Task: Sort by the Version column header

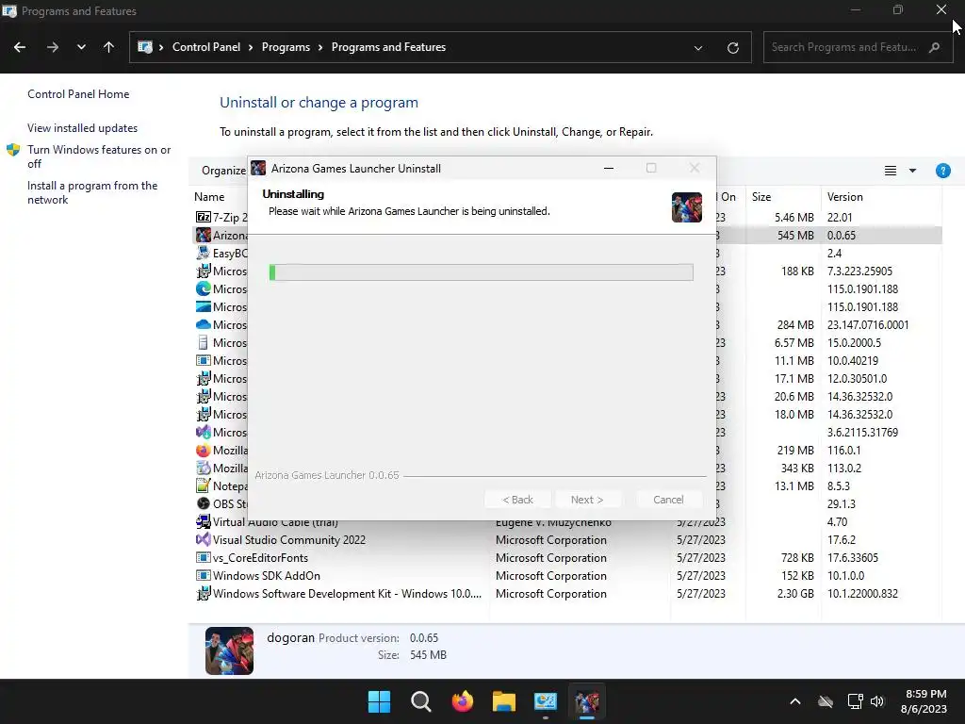Action: pyautogui.click(x=844, y=197)
